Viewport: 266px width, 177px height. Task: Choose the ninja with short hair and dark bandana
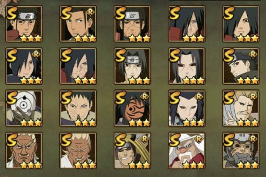pyautogui.click(x=241, y=66)
